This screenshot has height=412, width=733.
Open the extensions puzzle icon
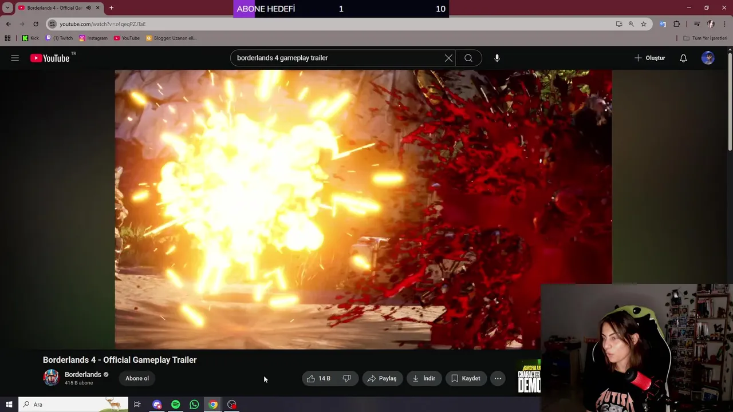coord(677,24)
